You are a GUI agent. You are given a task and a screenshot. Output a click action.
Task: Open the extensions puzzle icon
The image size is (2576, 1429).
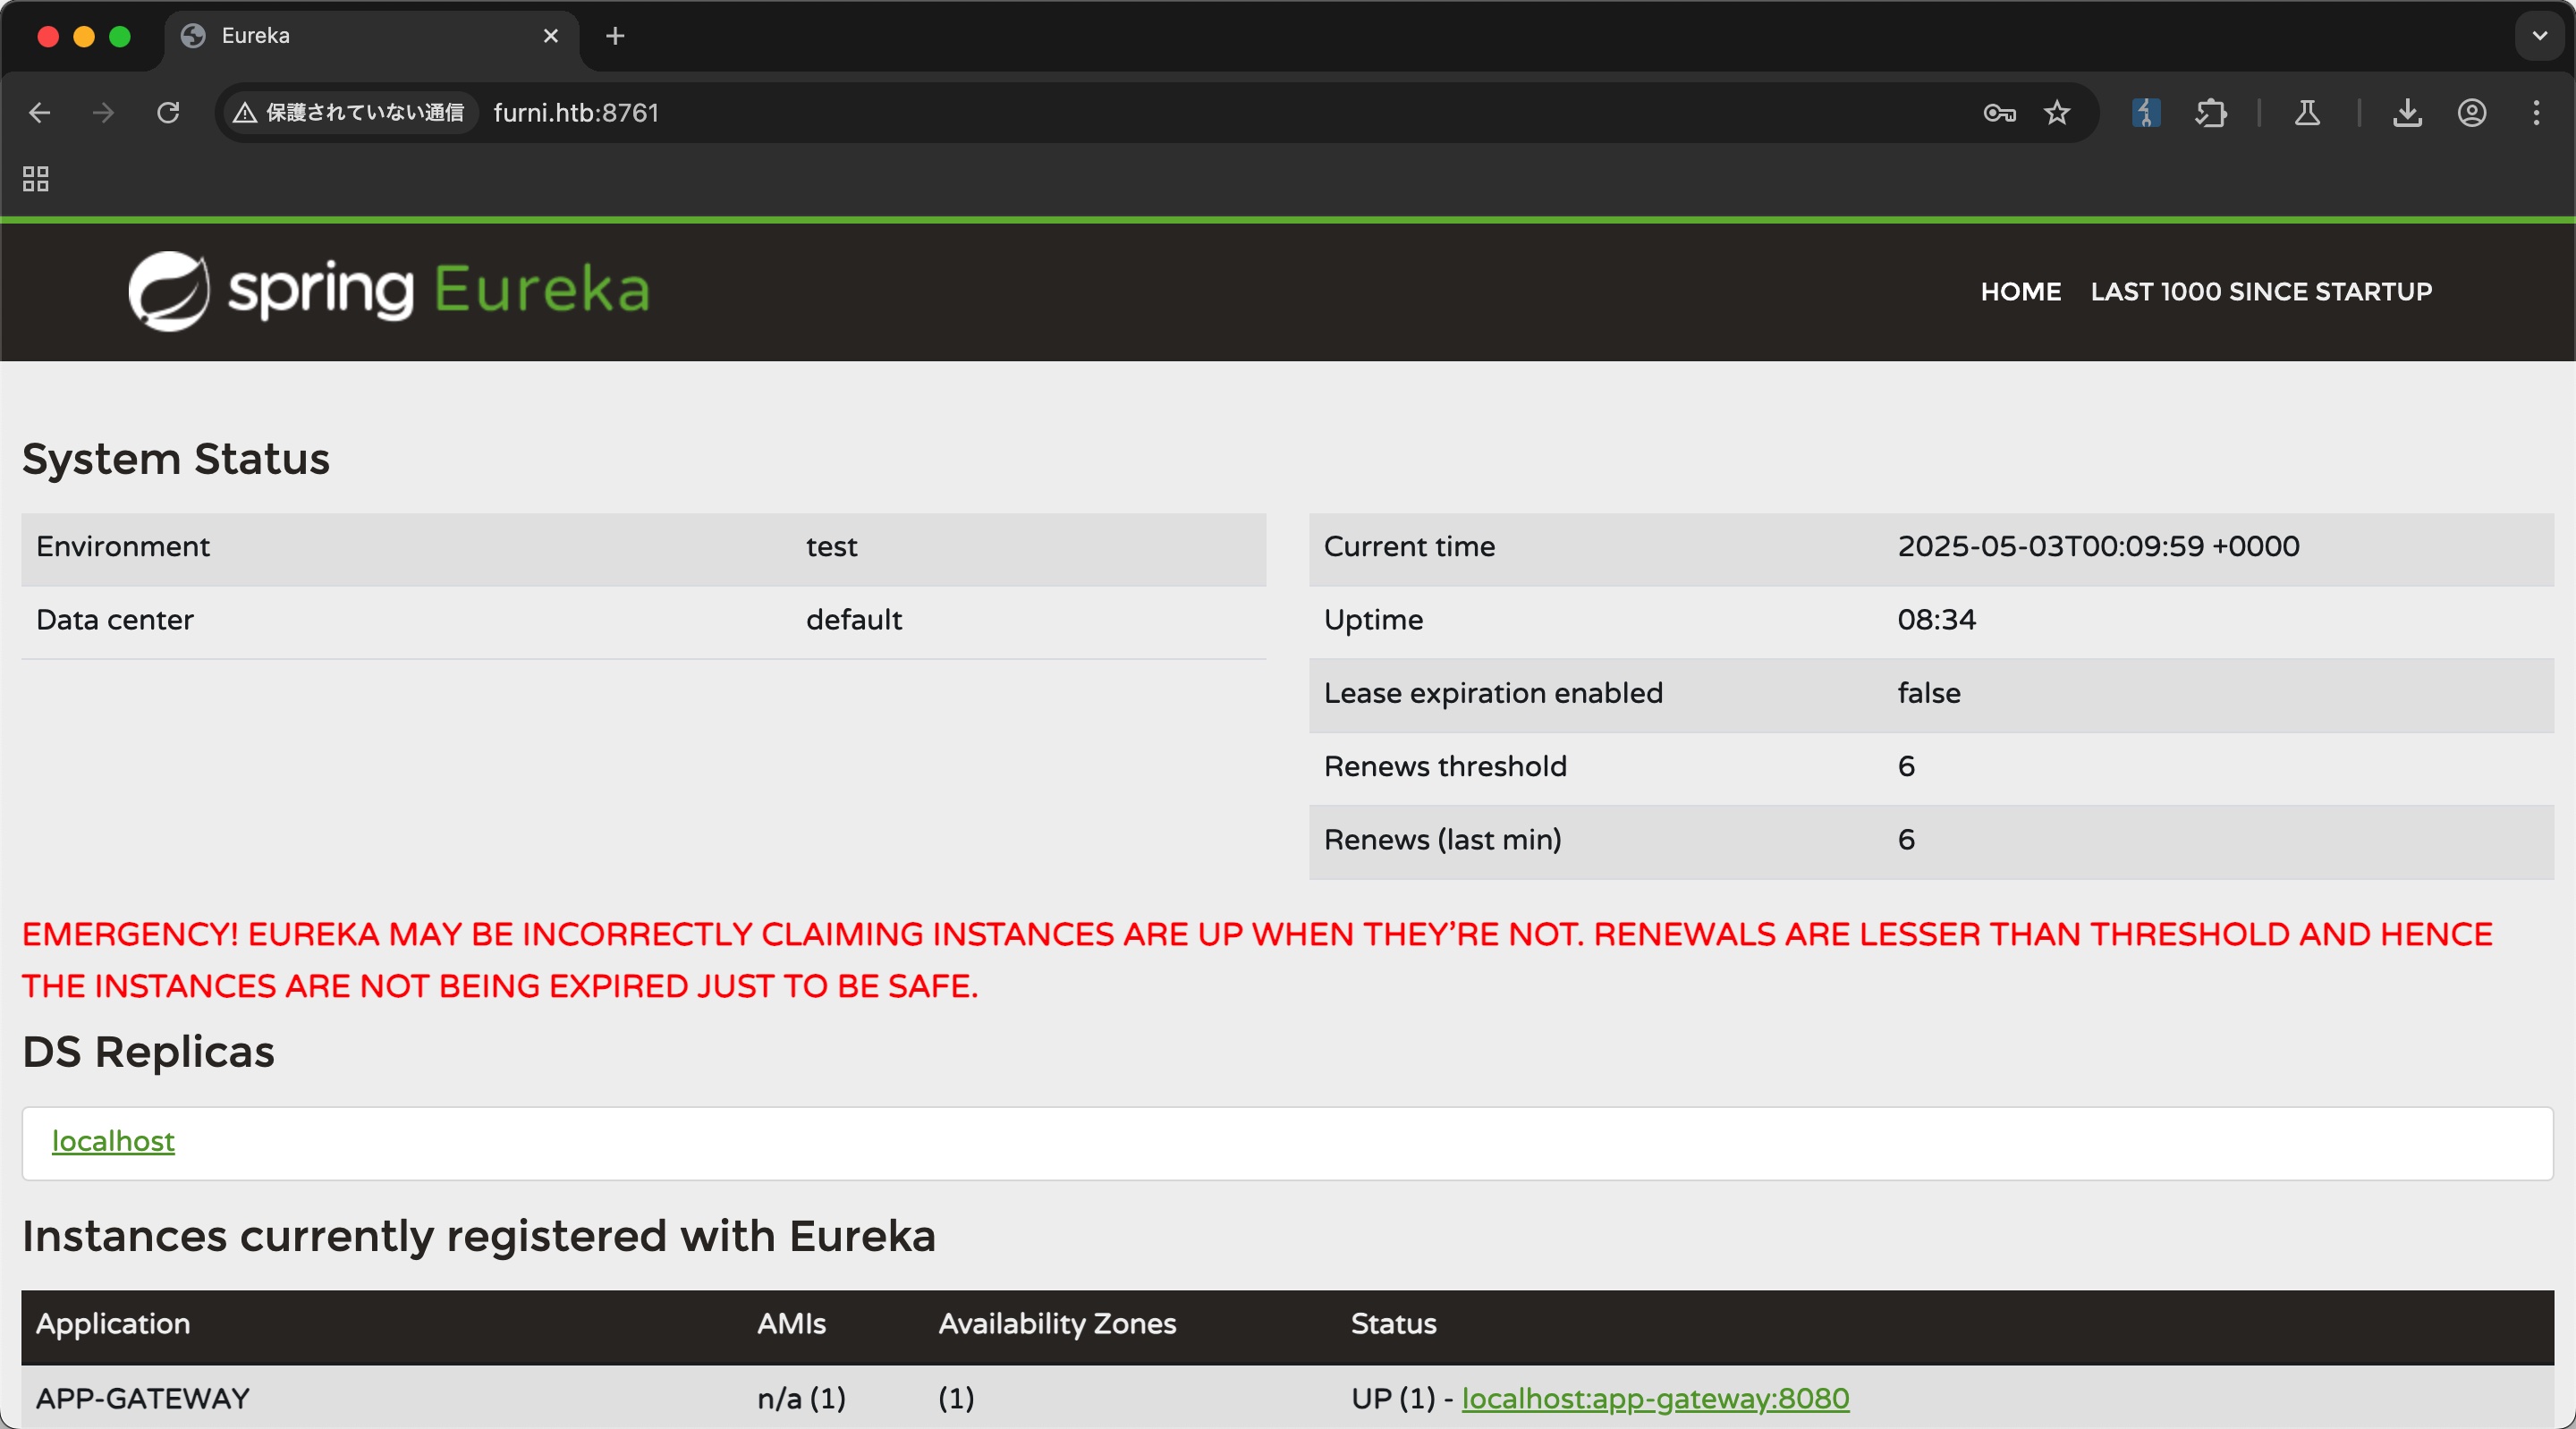point(2210,113)
